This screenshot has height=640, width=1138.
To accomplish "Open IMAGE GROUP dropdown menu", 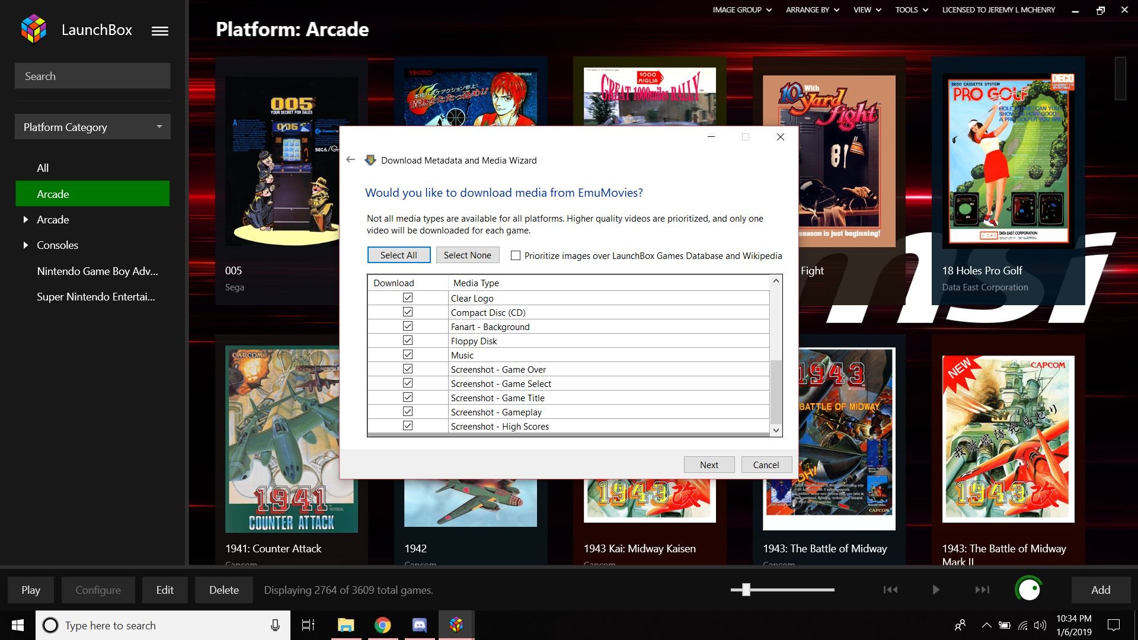I will (x=742, y=9).
